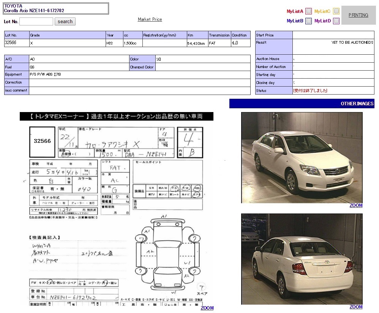The width and height of the screenshot is (379, 313).
Task: Toggle the MyListD checkbox
Action: (x=336, y=21)
